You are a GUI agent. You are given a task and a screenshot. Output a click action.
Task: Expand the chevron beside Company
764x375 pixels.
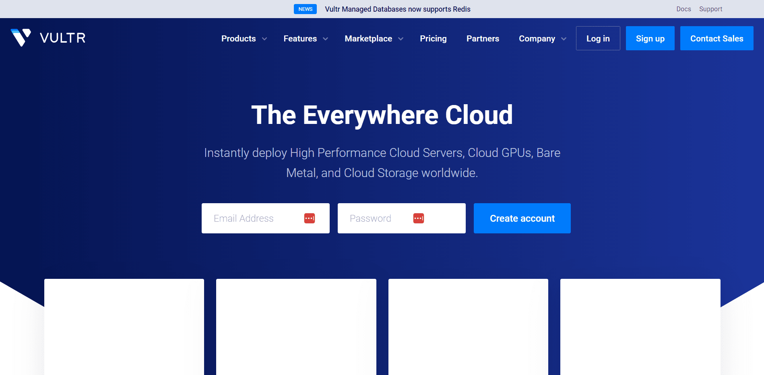pos(564,39)
